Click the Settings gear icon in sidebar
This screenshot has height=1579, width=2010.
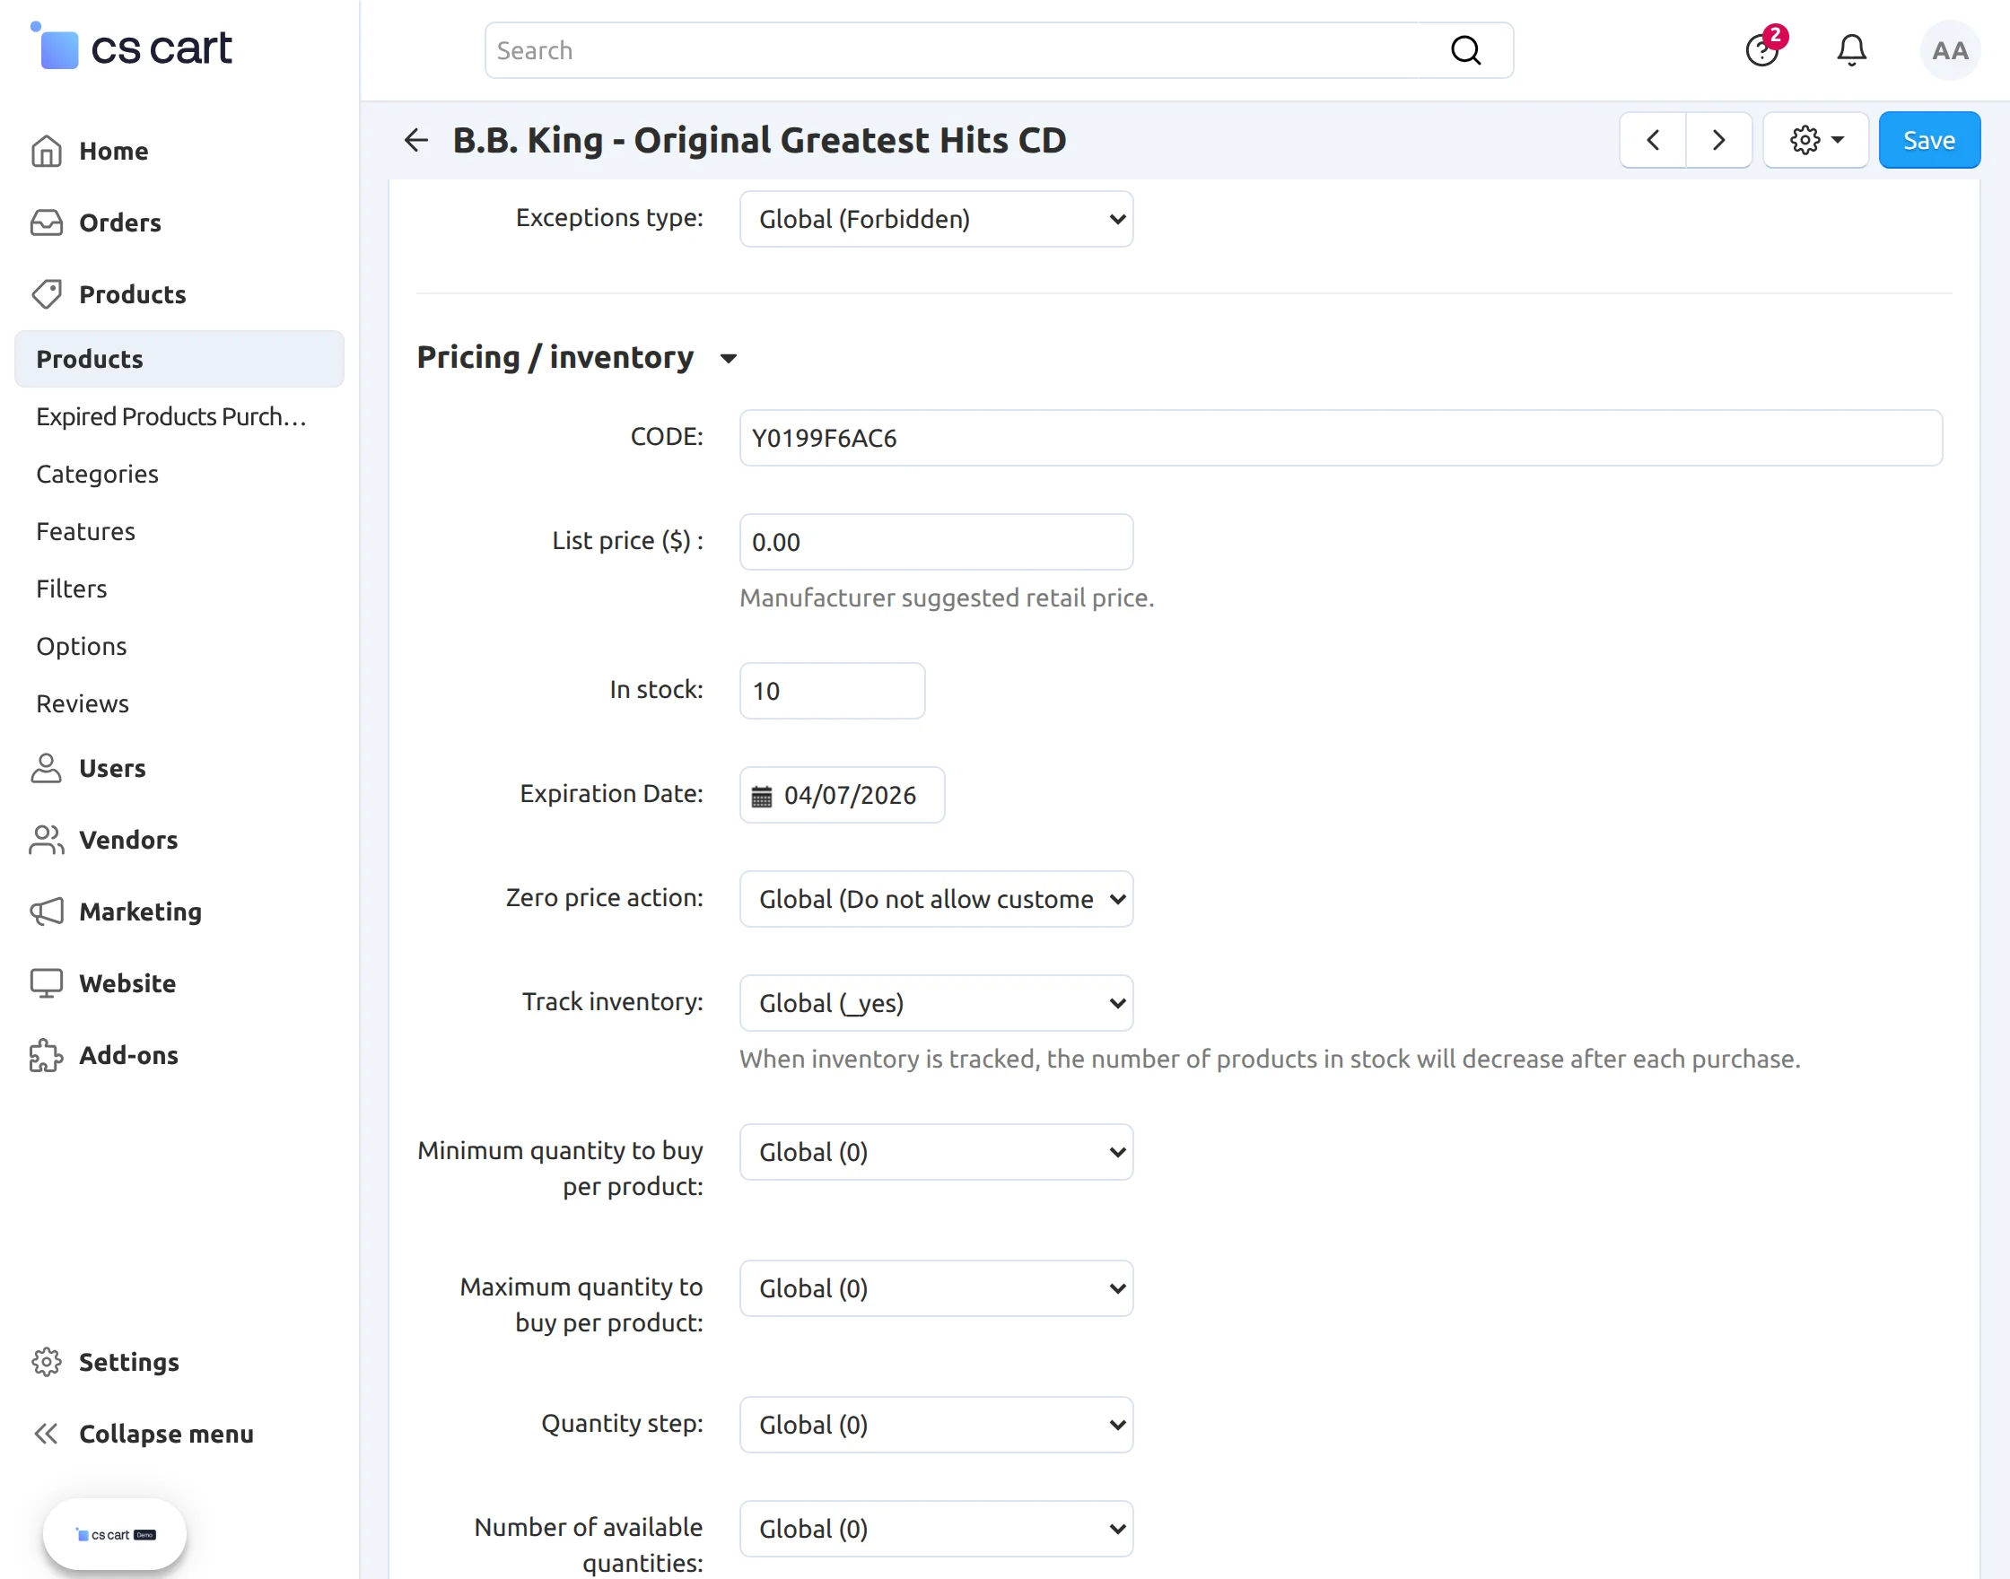(47, 1362)
